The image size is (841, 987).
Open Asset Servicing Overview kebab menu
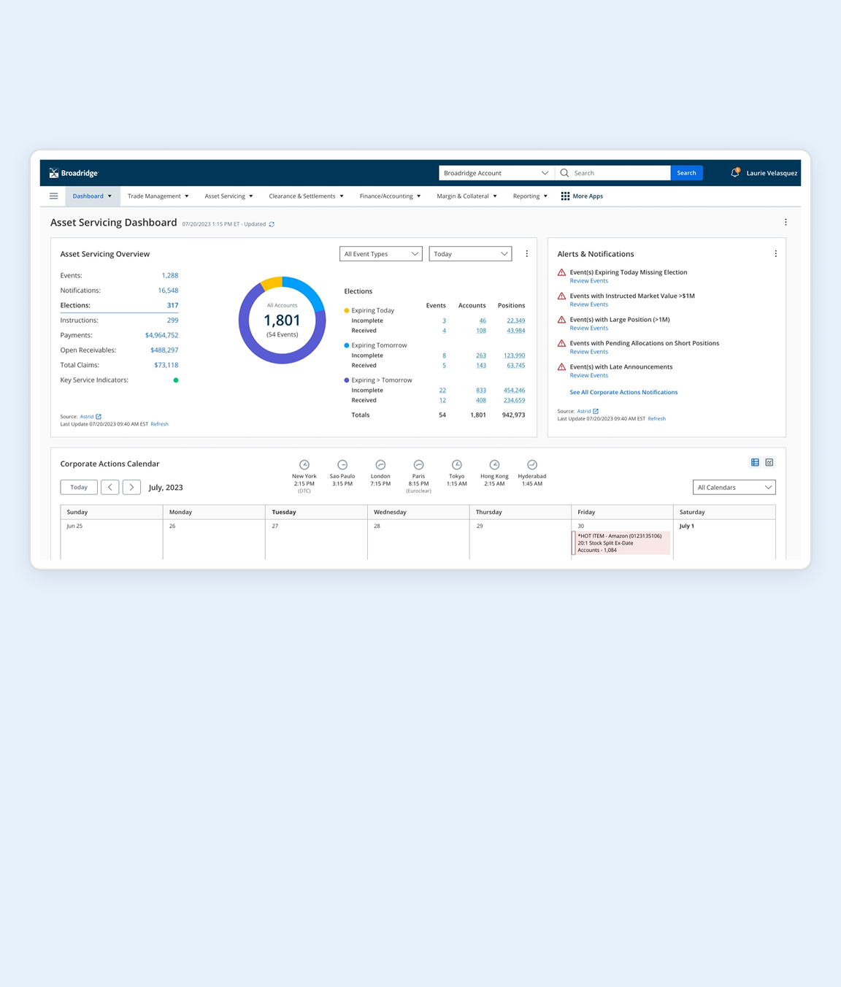(x=526, y=254)
